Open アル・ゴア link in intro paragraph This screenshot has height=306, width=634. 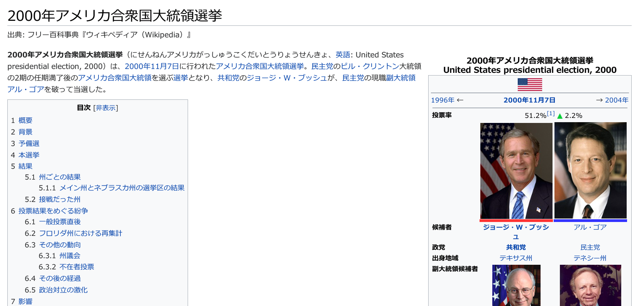pyautogui.click(x=26, y=89)
